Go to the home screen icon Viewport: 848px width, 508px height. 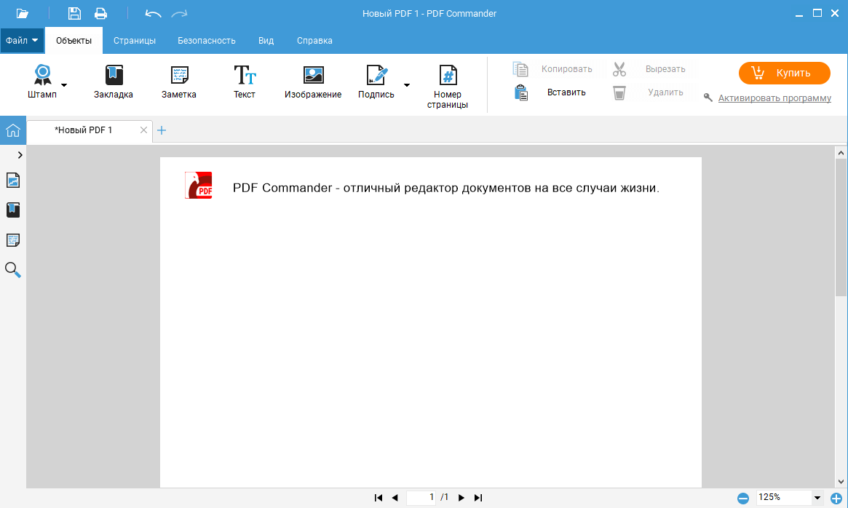pos(13,130)
